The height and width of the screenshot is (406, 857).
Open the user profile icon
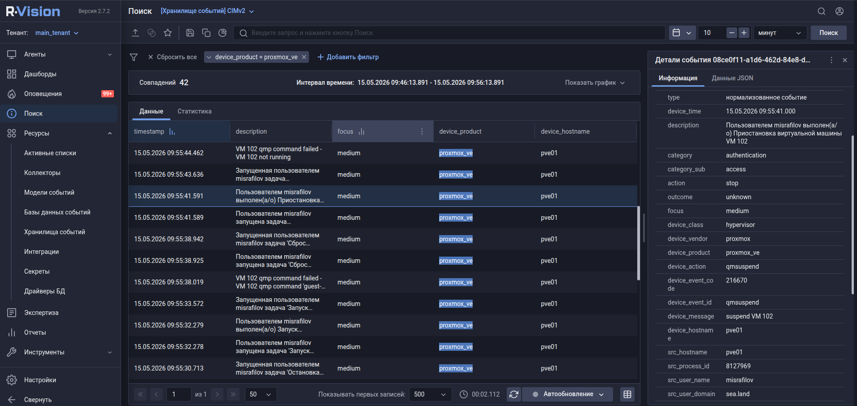840,11
